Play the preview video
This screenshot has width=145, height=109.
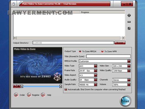point(15,86)
